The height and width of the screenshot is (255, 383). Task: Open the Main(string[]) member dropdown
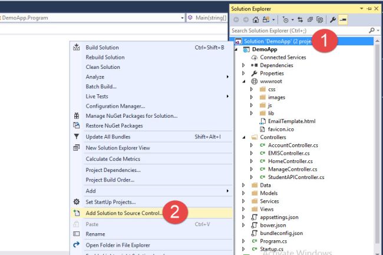(207, 18)
